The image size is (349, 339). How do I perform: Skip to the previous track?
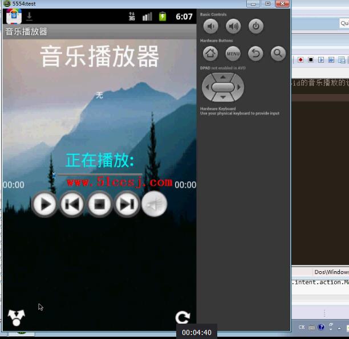click(72, 204)
